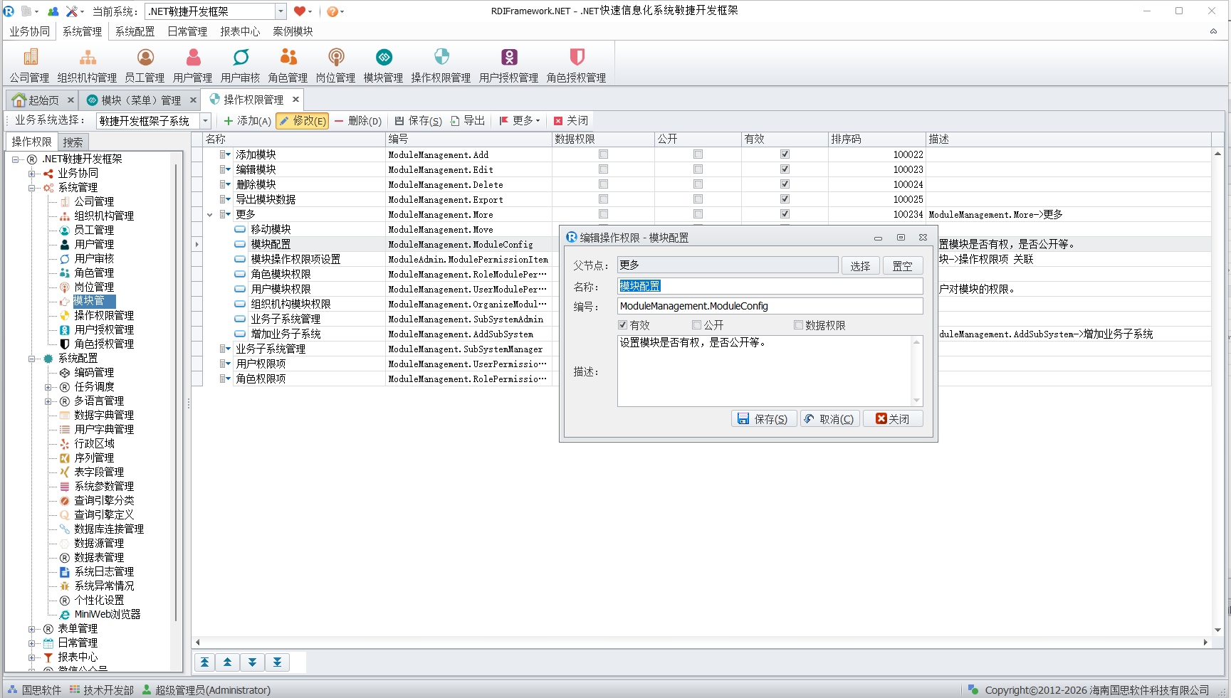Collapse the 系统管理 tree node
Viewport: 1231px width, 698px height.
[x=32, y=188]
